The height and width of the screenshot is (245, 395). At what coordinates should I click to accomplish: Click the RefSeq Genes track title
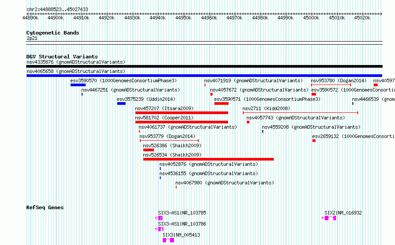[x=45, y=207]
